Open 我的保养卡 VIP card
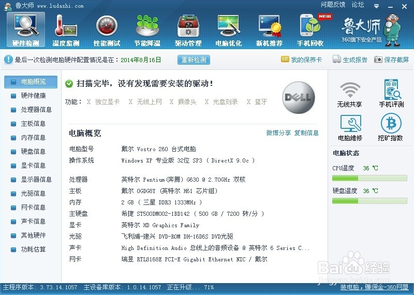Image resolution: width=414 pixels, height=295 pixels. [x=302, y=60]
